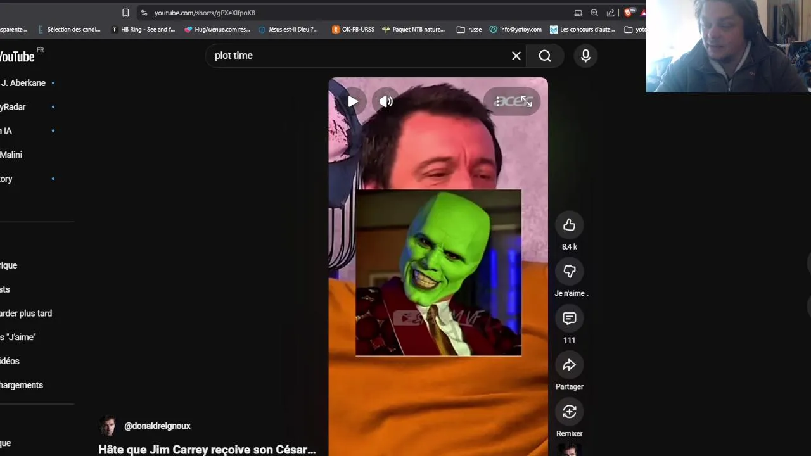Expand the 'russe' bookmarks folder
The height and width of the screenshot is (456, 811).
tap(469, 29)
